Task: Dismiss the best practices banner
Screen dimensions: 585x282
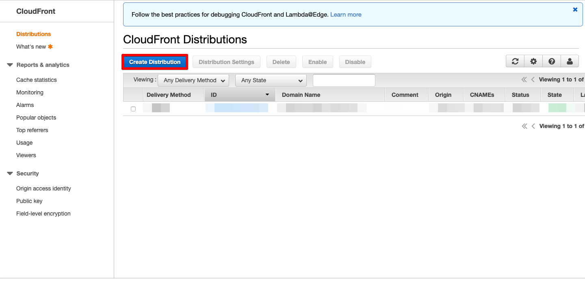Action: [x=575, y=9]
